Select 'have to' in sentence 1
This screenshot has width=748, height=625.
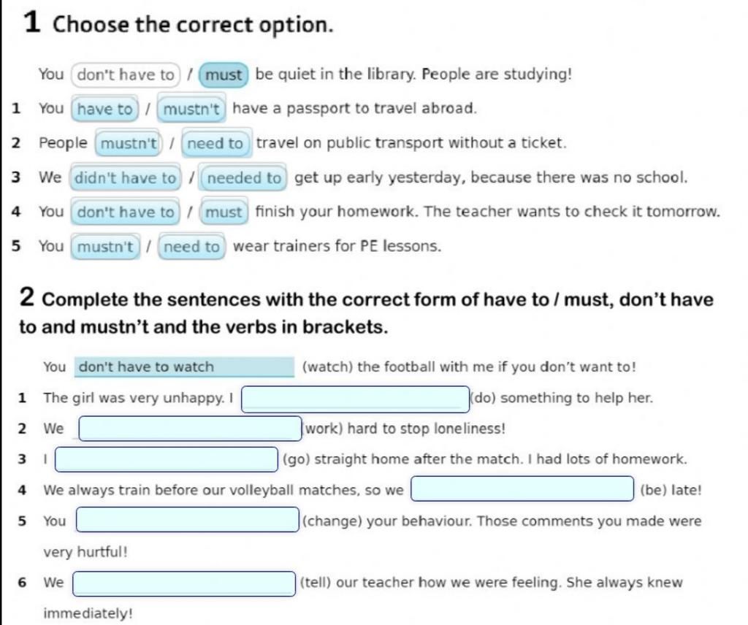[105, 109]
